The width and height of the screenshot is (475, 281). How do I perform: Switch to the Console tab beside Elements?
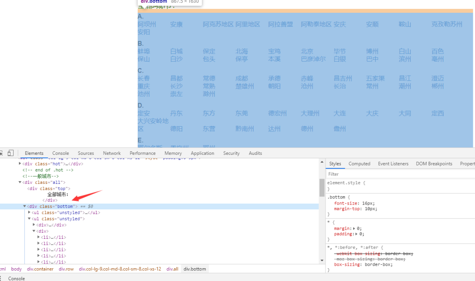point(61,153)
